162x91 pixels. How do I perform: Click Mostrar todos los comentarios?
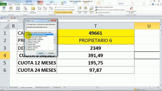pos(65,10)
